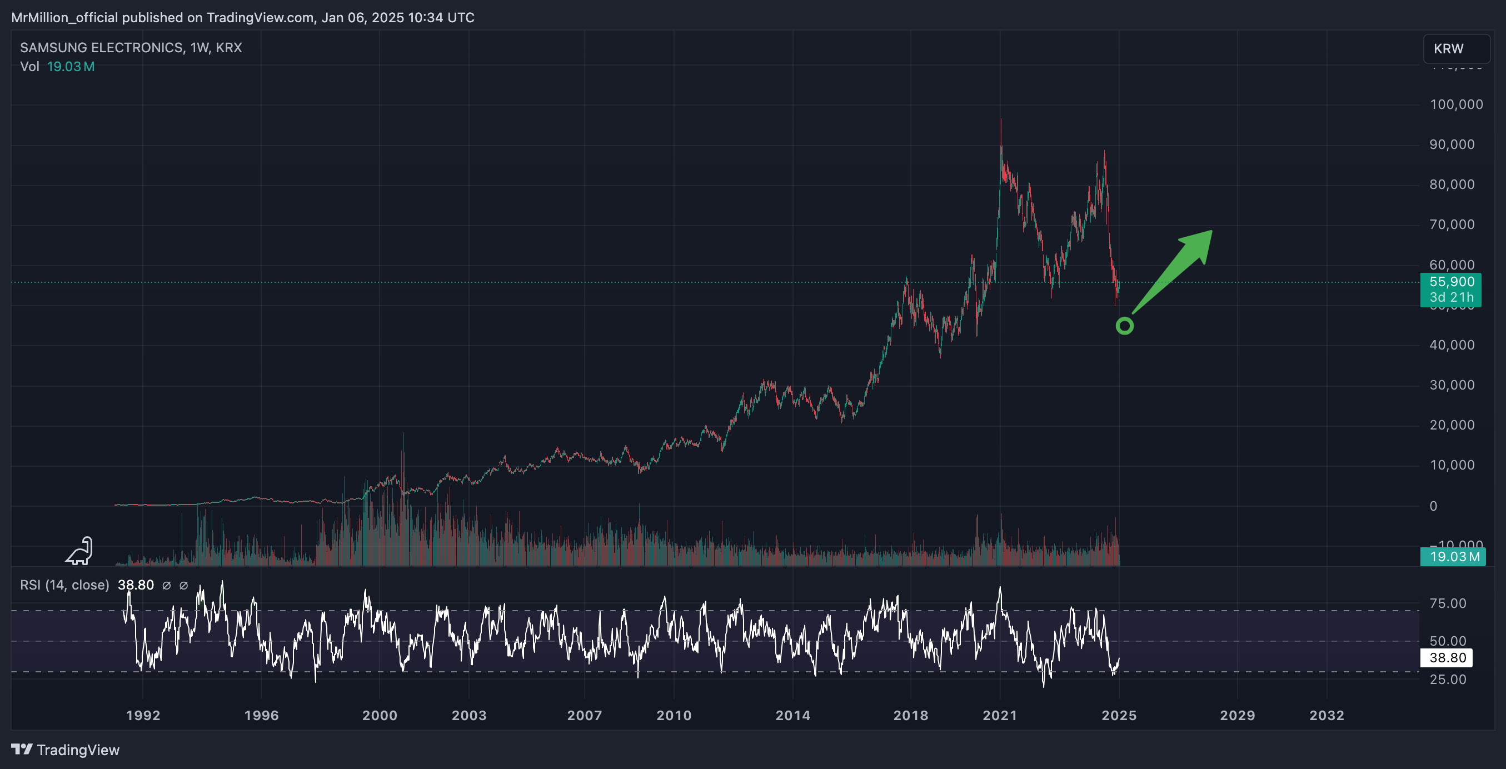Click the second ∅ symbol beside RSI value

point(183,586)
